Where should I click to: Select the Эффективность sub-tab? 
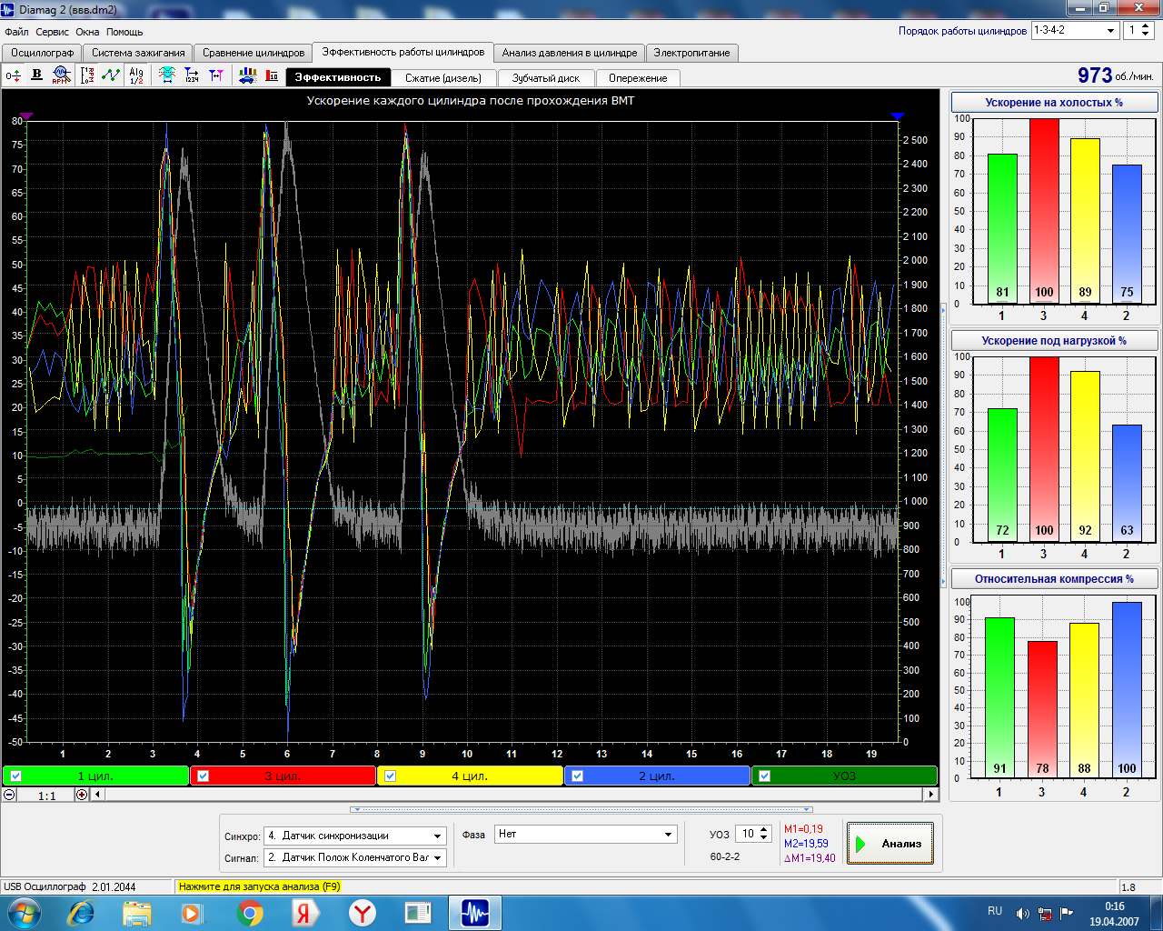pyautogui.click(x=338, y=77)
